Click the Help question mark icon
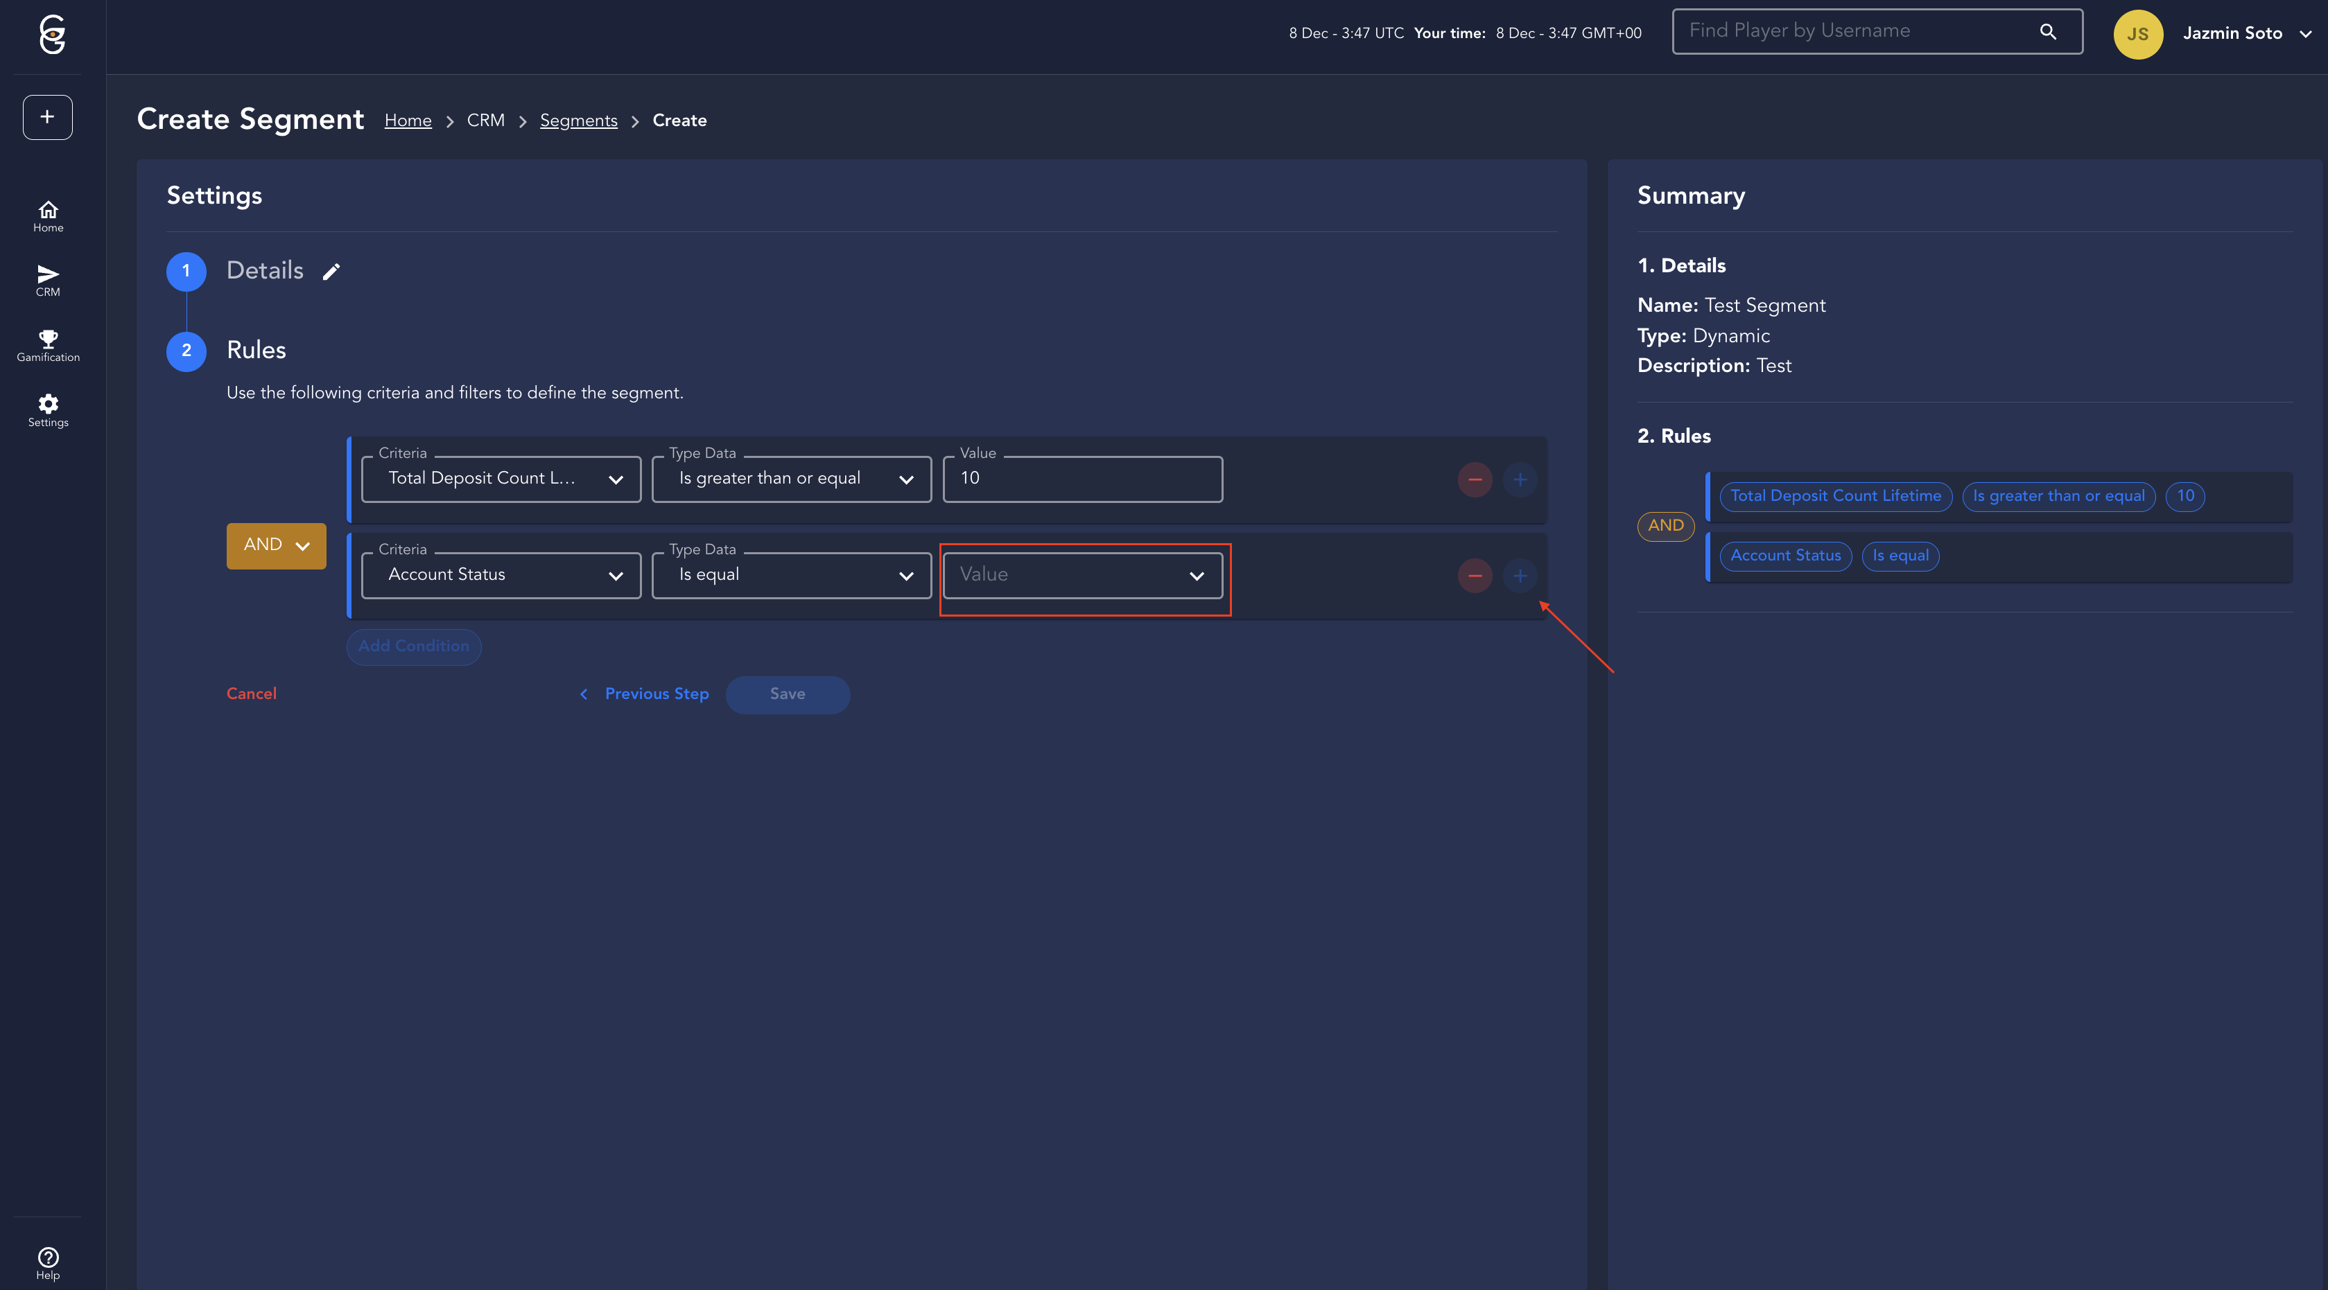This screenshot has height=1290, width=2328. coord(48,1262)
